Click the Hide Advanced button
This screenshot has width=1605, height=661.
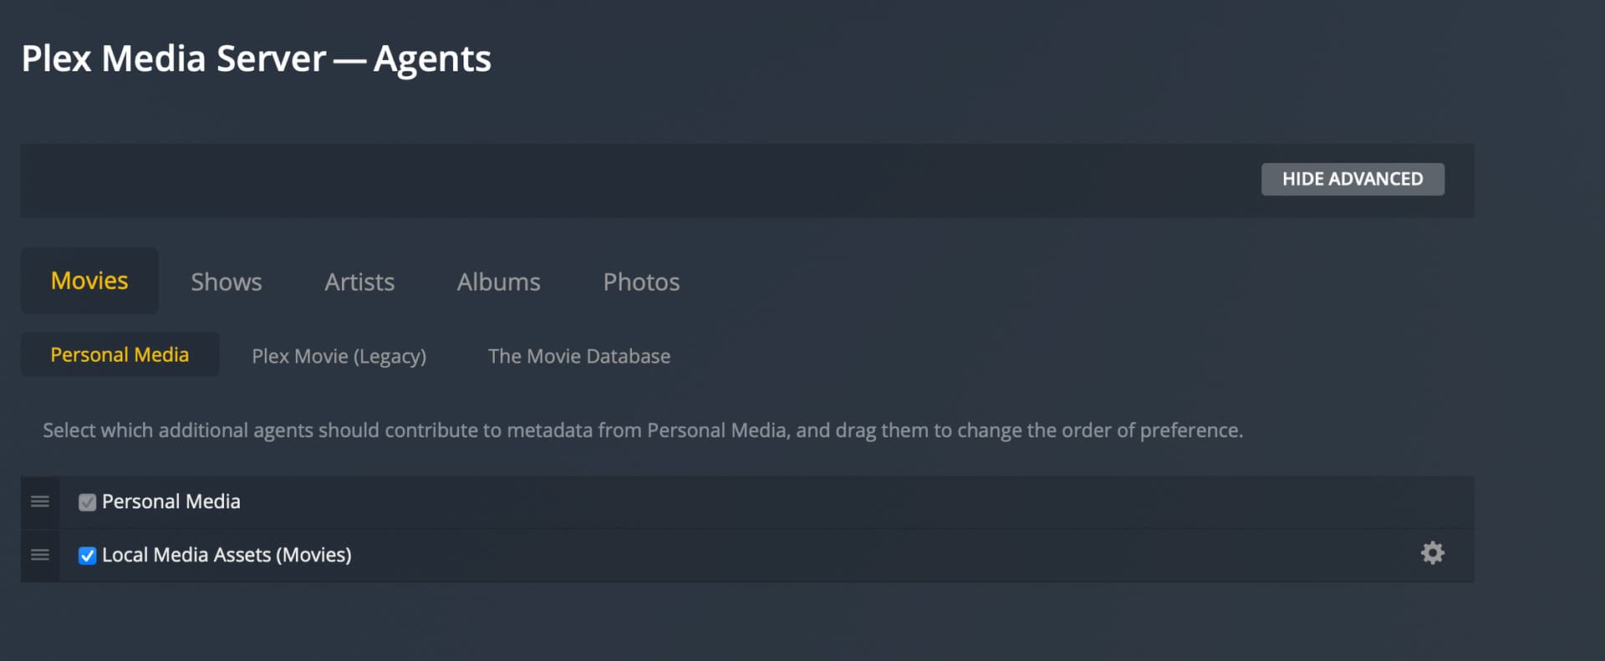click(1352, 179)
